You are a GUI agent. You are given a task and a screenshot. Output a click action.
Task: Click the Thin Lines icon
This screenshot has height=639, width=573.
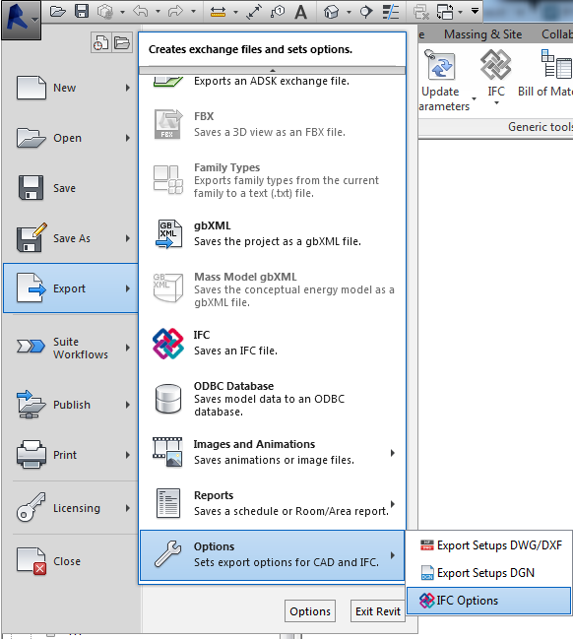[391, 12]
